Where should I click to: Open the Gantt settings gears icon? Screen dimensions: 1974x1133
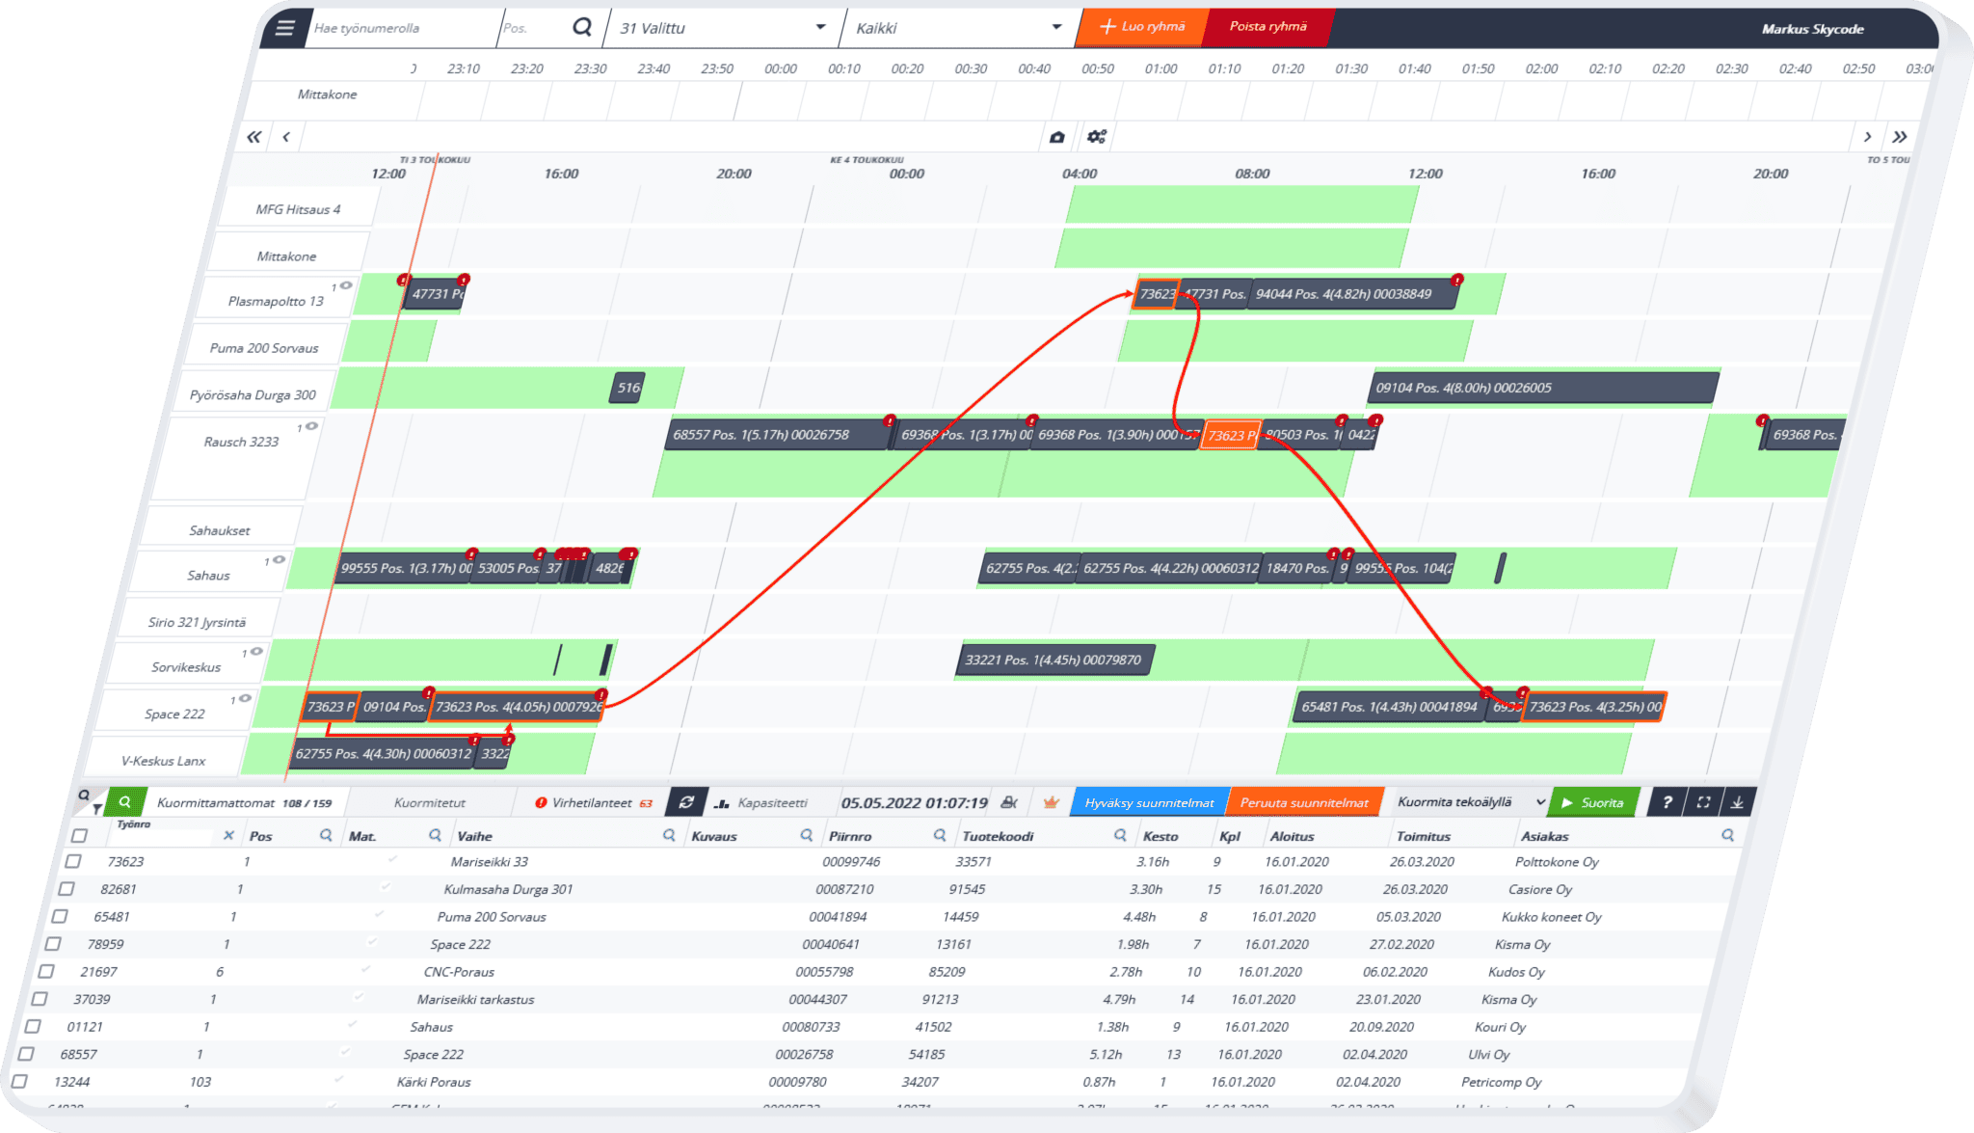(1095, 137)
